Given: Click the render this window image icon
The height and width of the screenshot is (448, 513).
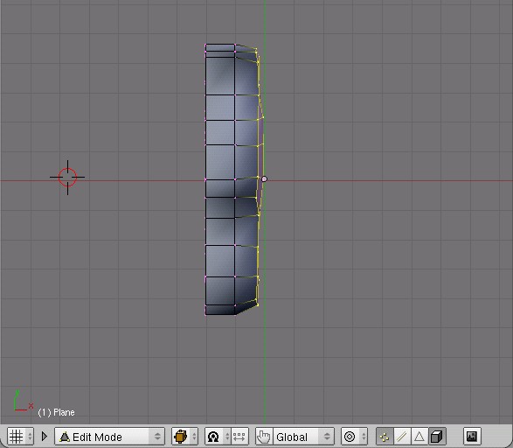Looking at the screenshot, I should pos(472,437).
